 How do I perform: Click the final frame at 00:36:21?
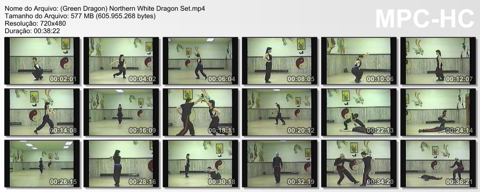(438, 164)
